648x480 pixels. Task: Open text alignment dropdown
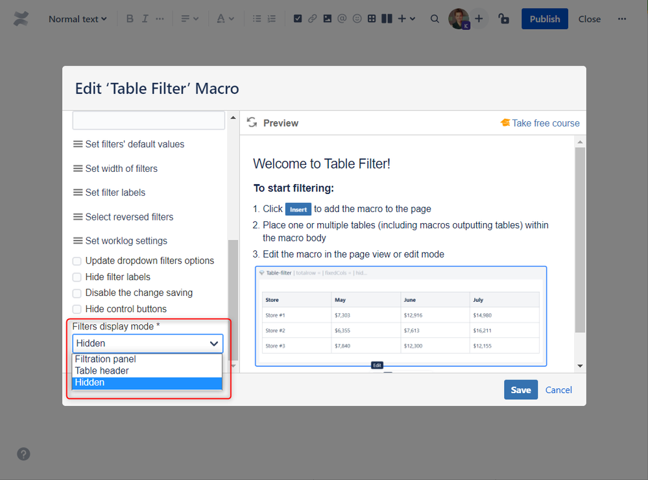point(189,19)
